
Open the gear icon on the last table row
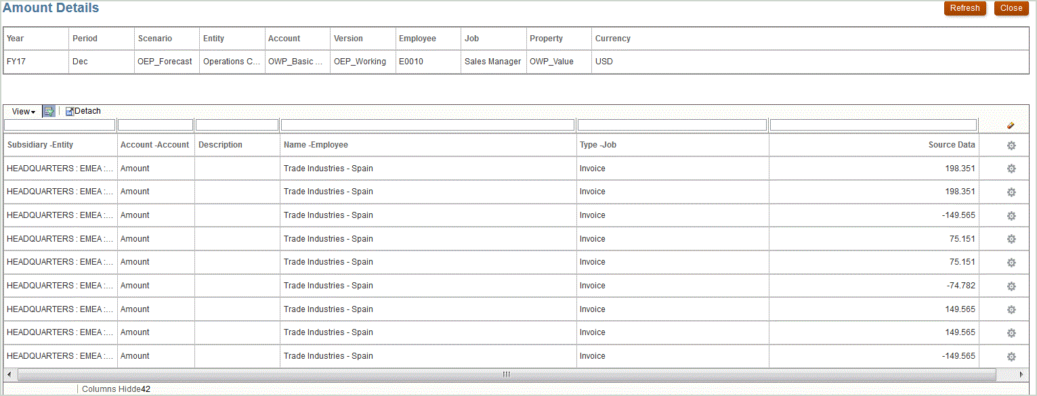[x=1011, y=355]
